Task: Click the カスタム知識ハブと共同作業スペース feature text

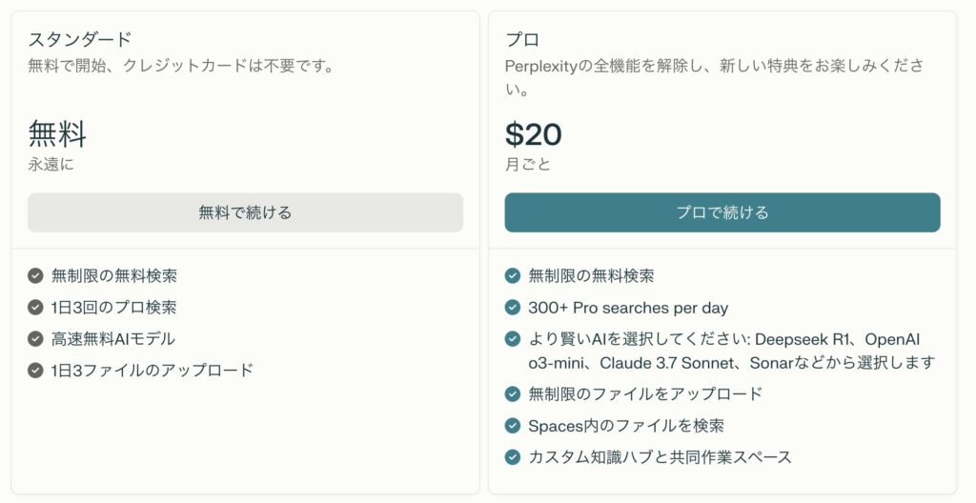Action: (x=660, y=457)
